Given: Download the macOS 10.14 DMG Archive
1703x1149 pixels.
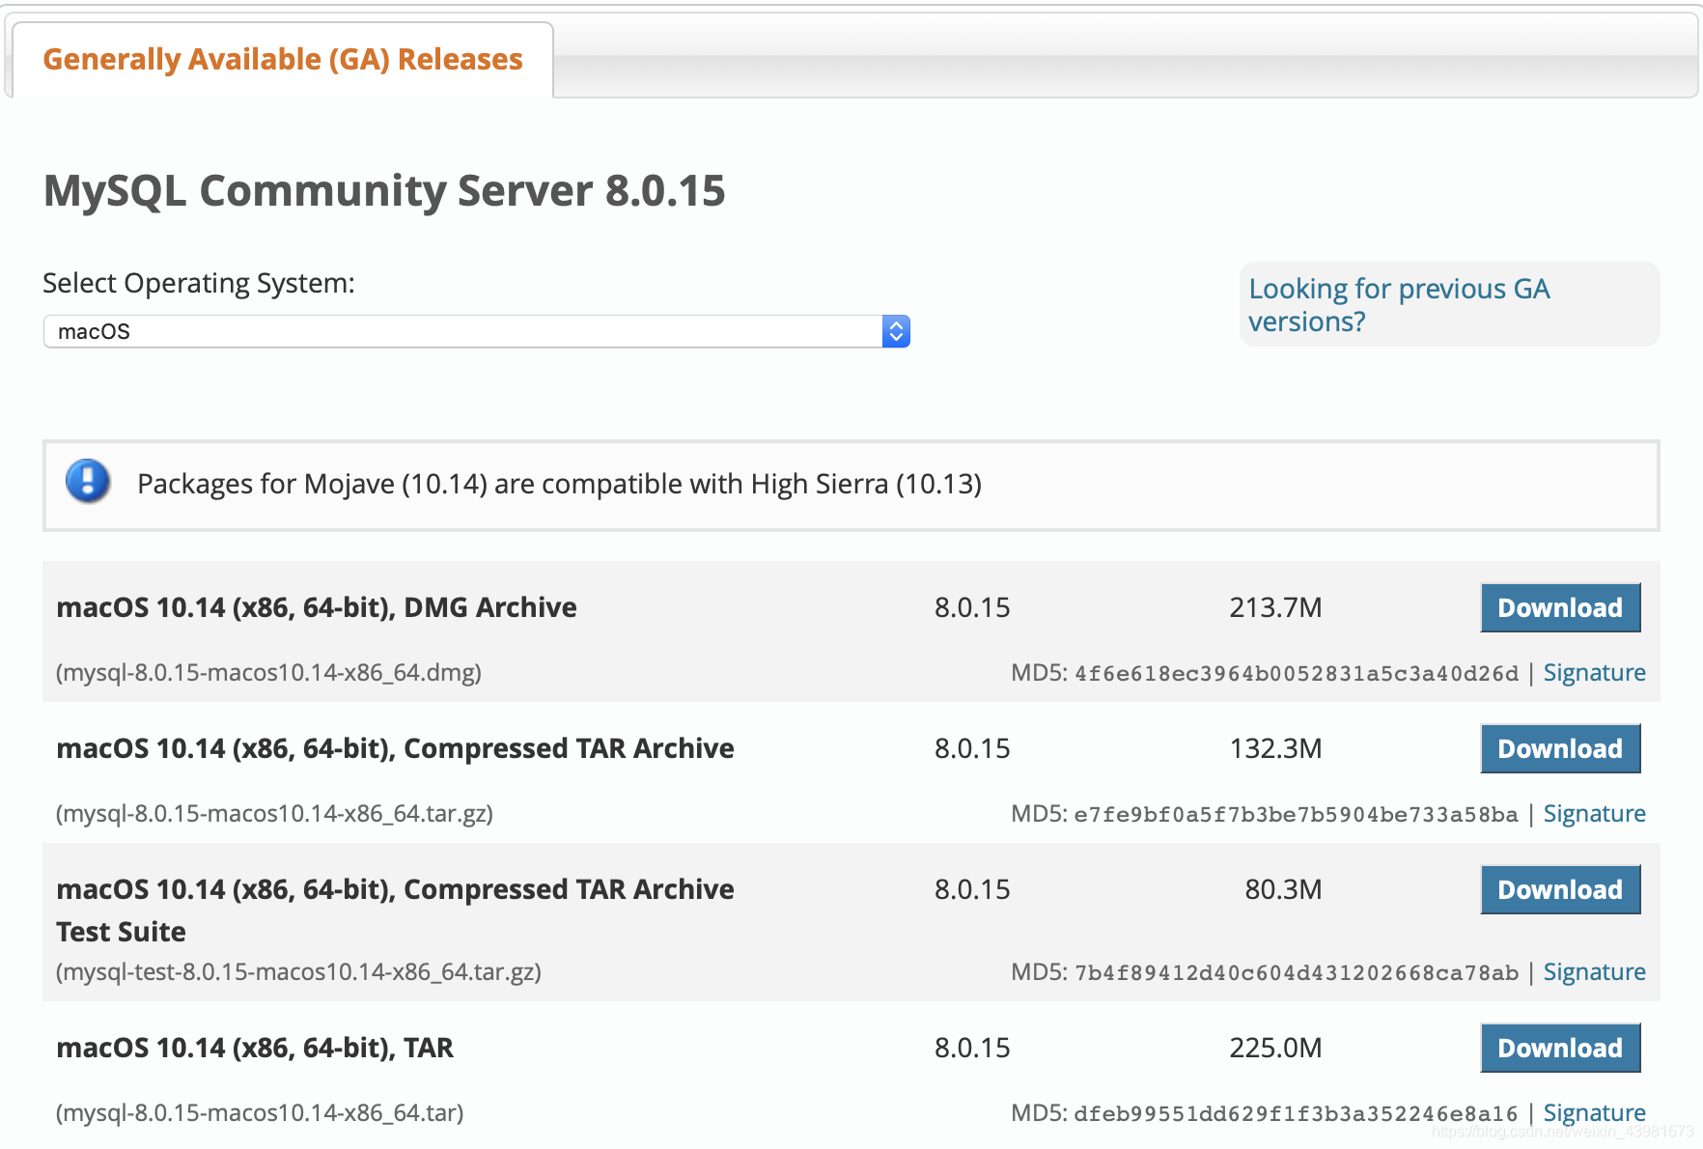Looking at the screenshot, I should point(1560,607).
